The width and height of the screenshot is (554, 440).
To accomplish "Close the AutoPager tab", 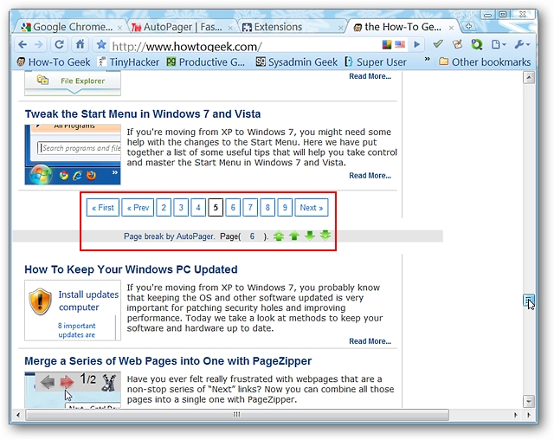I will point(230,28).
